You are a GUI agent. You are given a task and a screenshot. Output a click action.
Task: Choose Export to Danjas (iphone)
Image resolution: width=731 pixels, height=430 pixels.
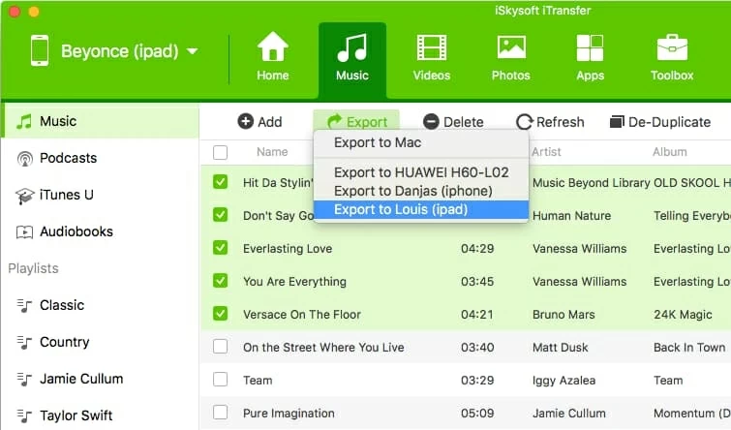413,191
